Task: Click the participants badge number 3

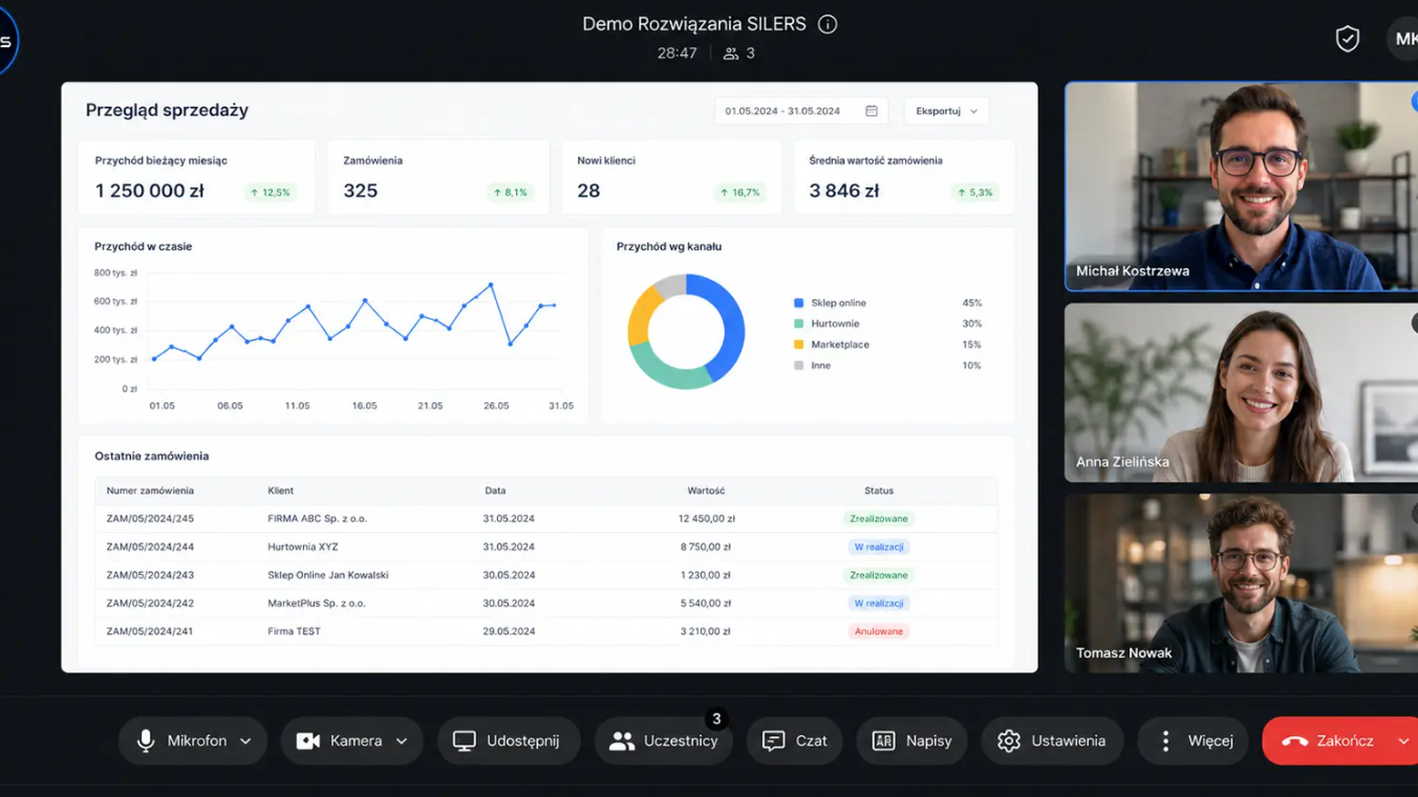Action: (x=717, y=719)
